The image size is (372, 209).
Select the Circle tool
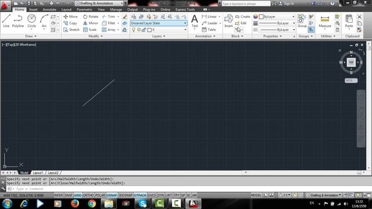pyautogui.click(x=31, y=21)
